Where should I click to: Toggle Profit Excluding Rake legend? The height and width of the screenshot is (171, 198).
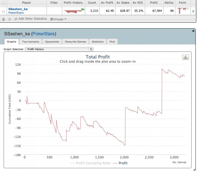[90, 163]
